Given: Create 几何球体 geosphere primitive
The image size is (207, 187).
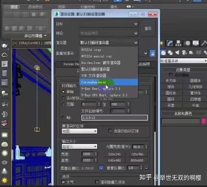Looking at the screenshot, I should click(195, 87).
